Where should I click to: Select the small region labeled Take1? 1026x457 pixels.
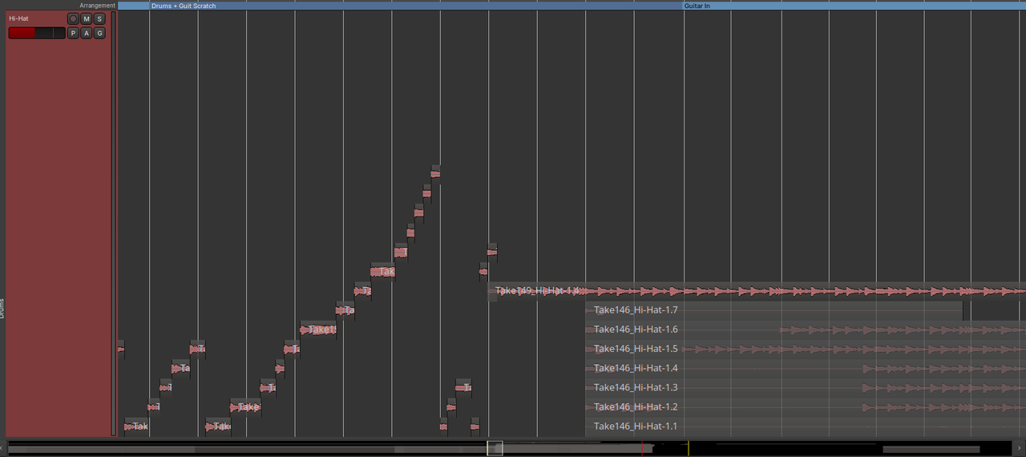tap(318, 330)
